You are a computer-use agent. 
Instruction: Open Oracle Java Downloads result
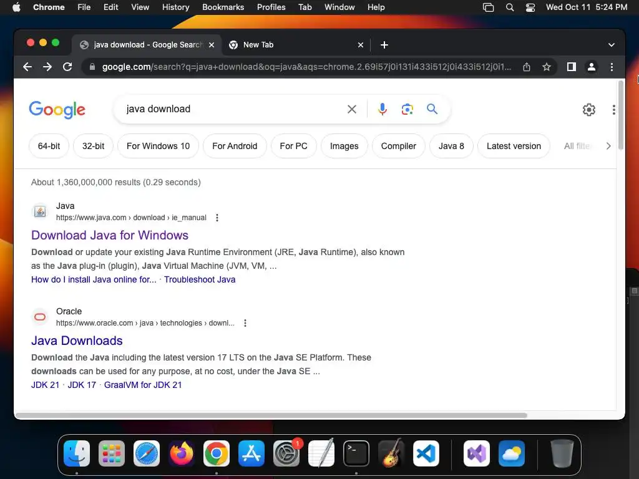pos(77,341)
